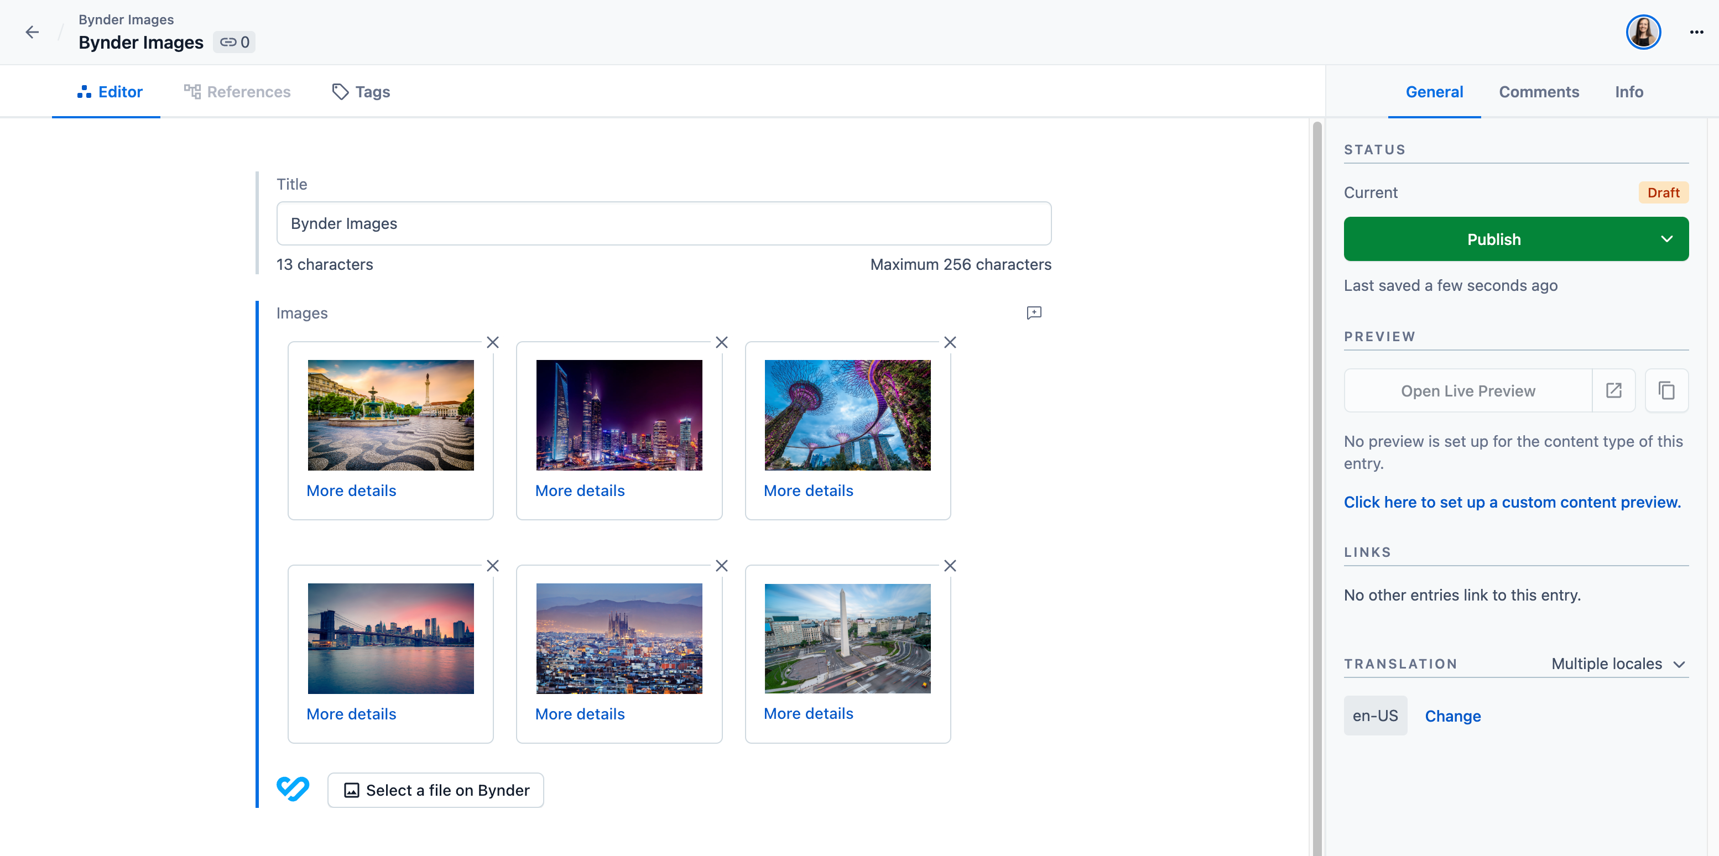The width and height of the screenshot is (1719, 856).
Task: Click Change next to en-US locale
Action: (1453, 716)
